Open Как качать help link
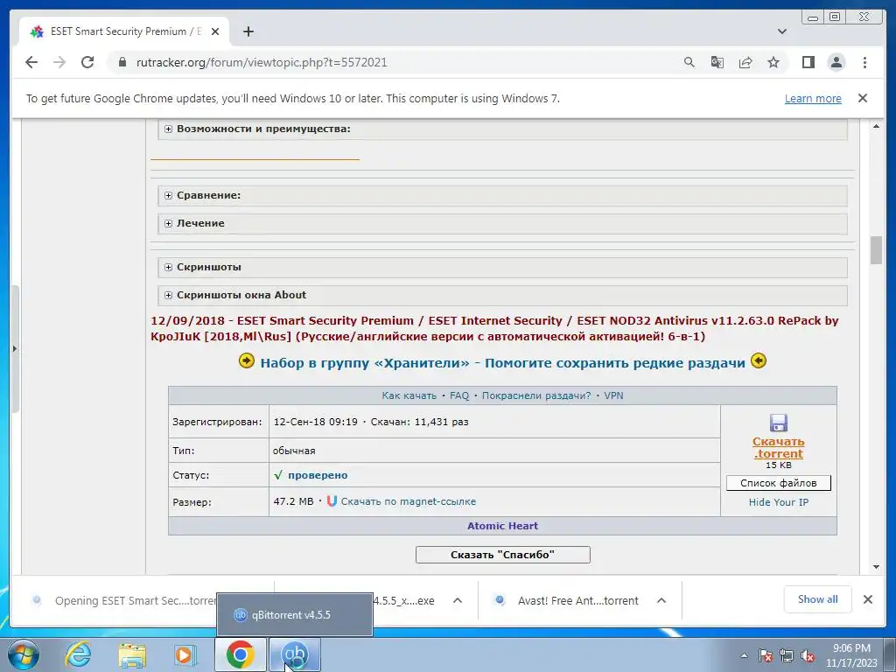The width and height of the screenshot is (896, 672). [x=409, y=395]
